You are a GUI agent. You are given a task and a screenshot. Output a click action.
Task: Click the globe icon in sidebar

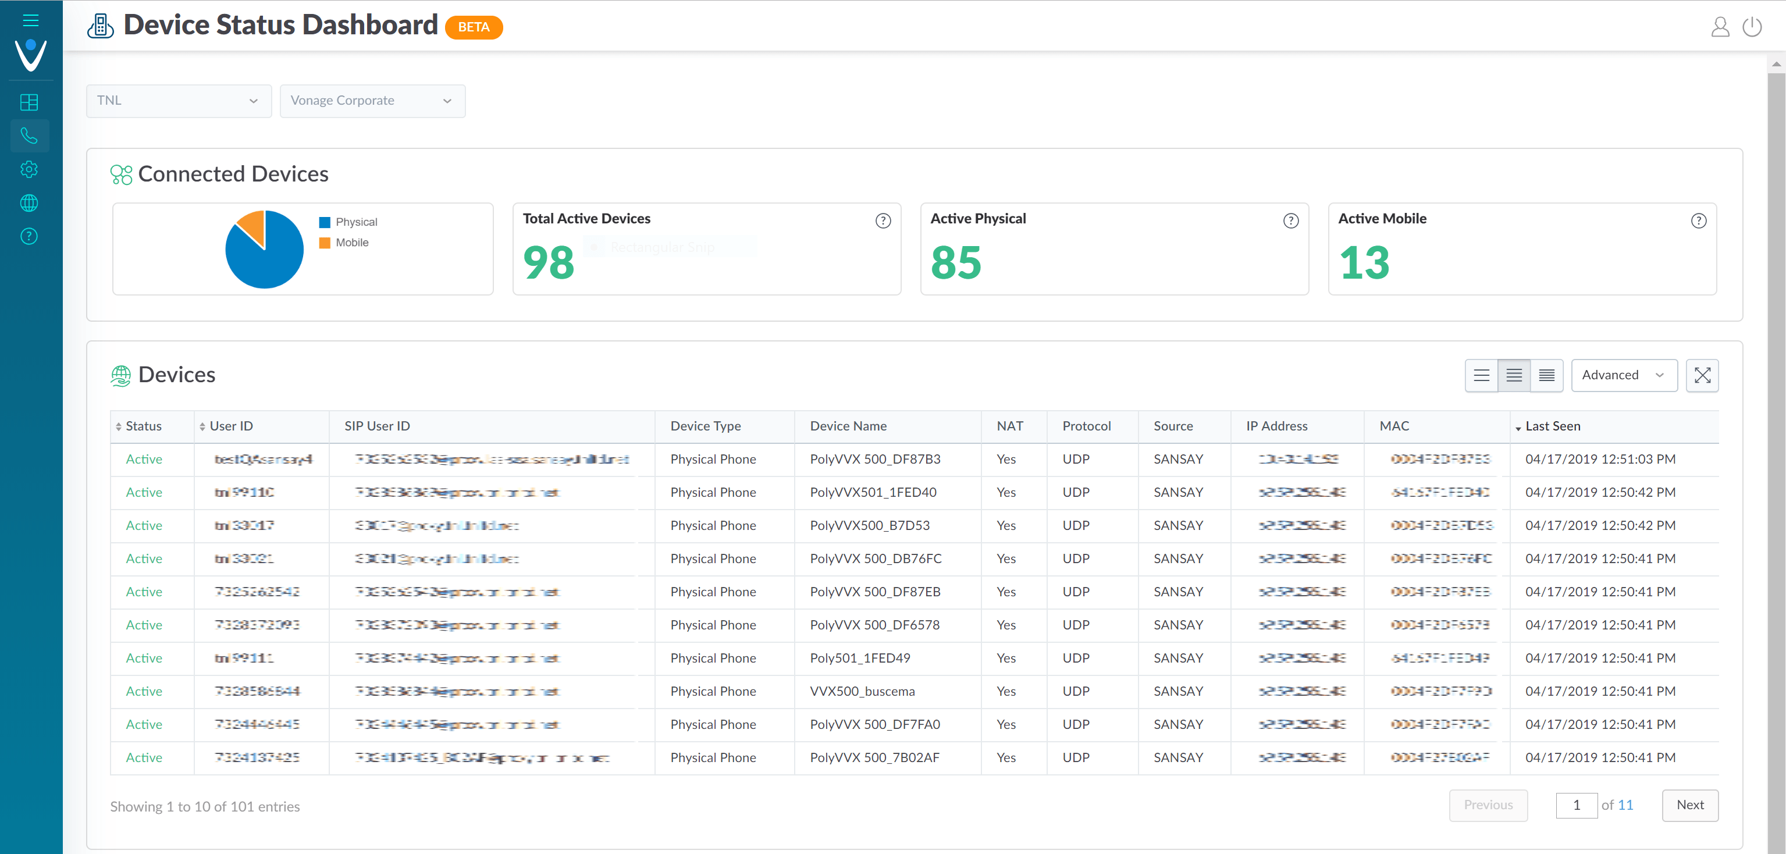tap(29, 203)
